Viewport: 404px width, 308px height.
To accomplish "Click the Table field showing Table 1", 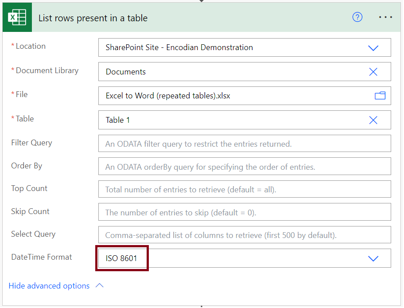I will 245,121.
